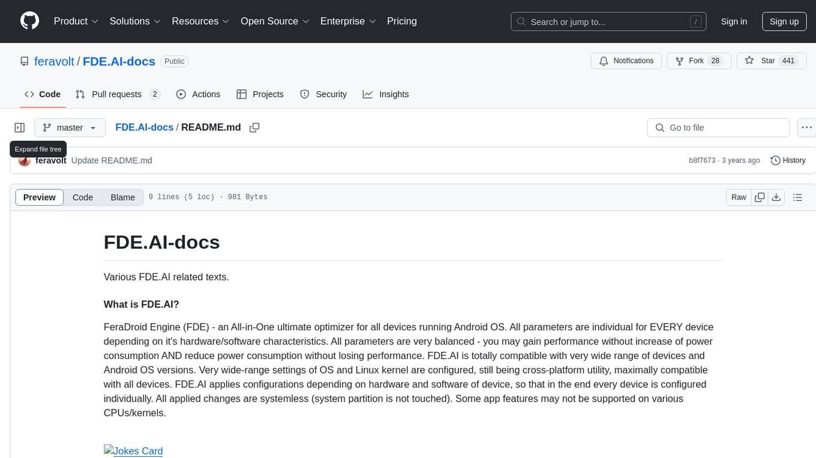
Task: Open the more file actions menu
Action: pyautogui.click(x=806, y=128)
